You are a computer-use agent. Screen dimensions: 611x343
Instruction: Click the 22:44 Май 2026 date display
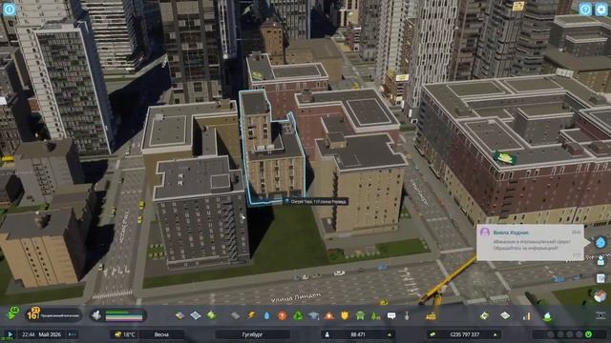click(x=42, y=334)
